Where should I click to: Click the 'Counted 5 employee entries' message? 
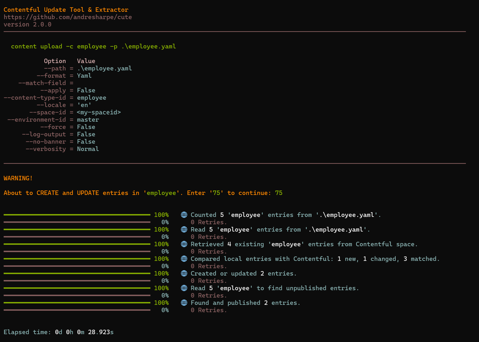286,215
